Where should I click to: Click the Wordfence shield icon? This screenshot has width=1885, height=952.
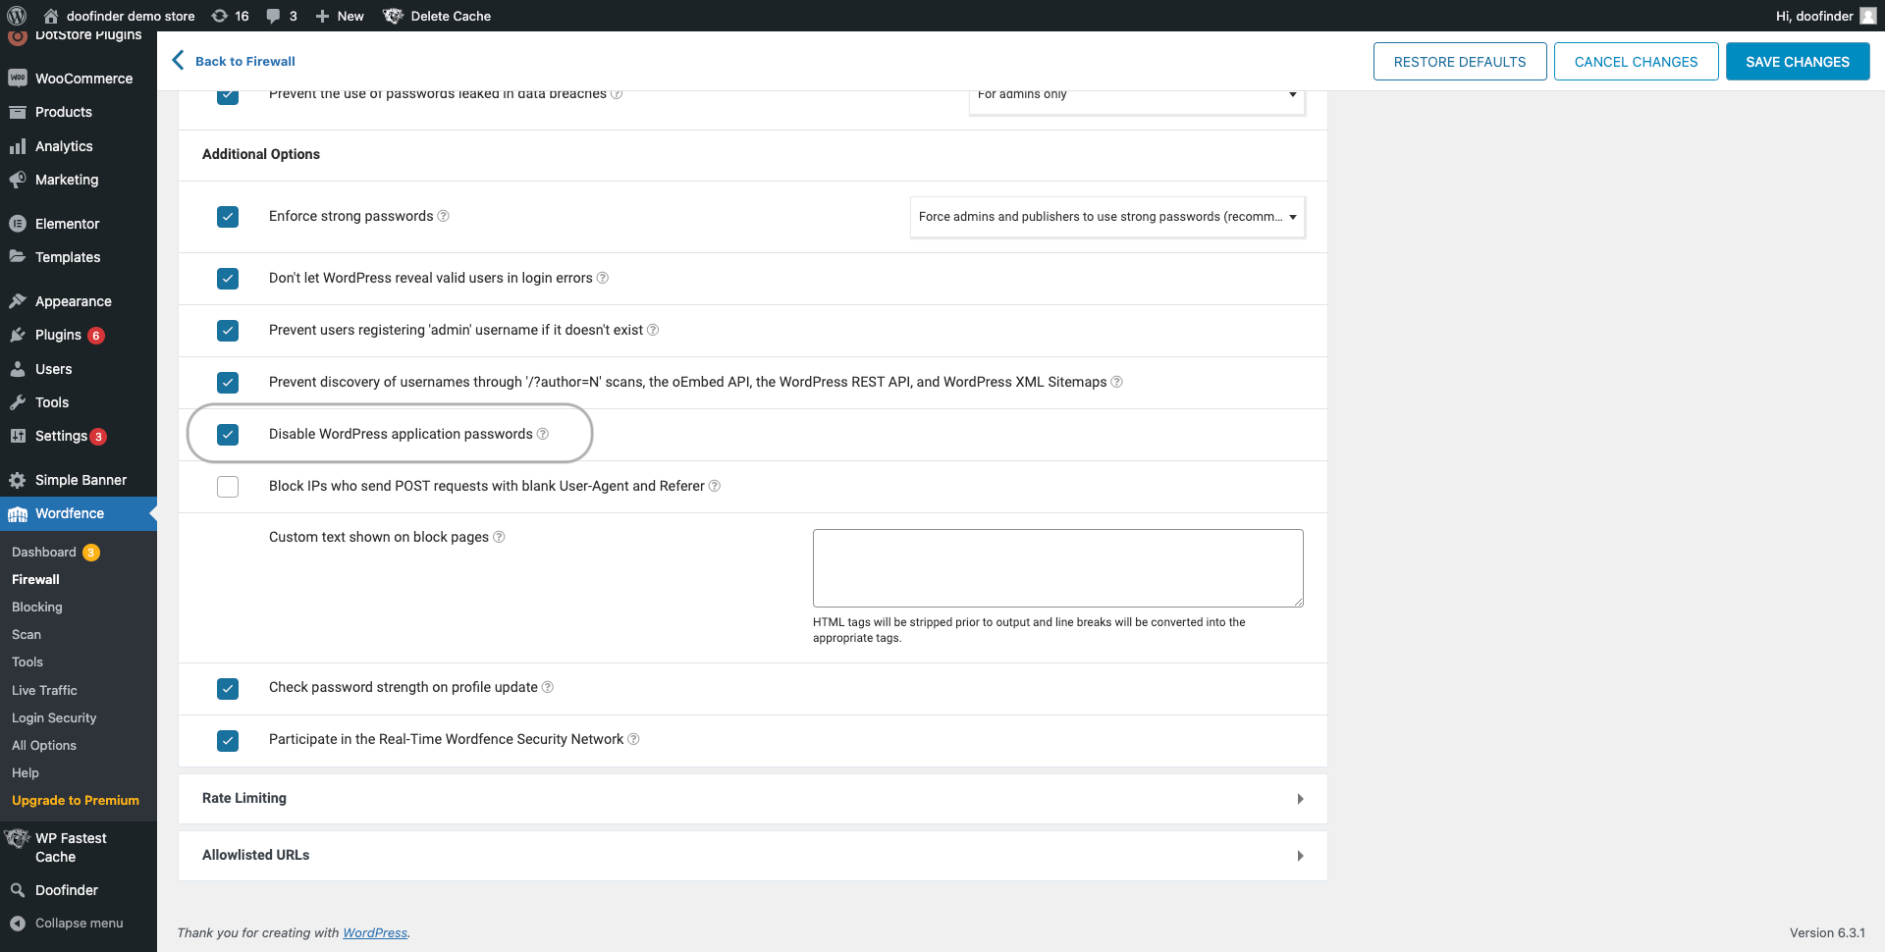18,513
